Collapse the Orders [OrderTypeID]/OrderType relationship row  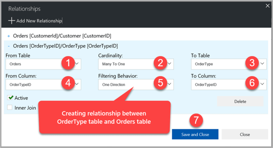(8, 46)
